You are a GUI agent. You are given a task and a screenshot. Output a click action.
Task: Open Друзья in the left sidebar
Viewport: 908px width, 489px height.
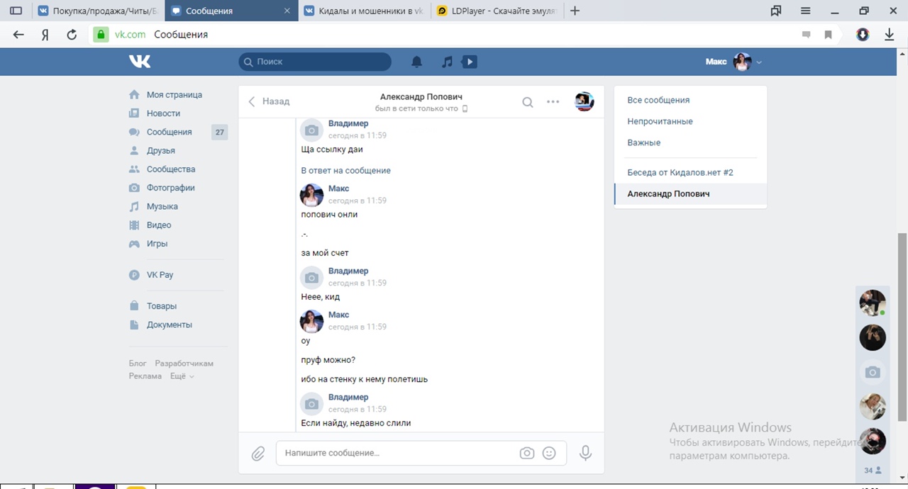click(x=160, y=150)
